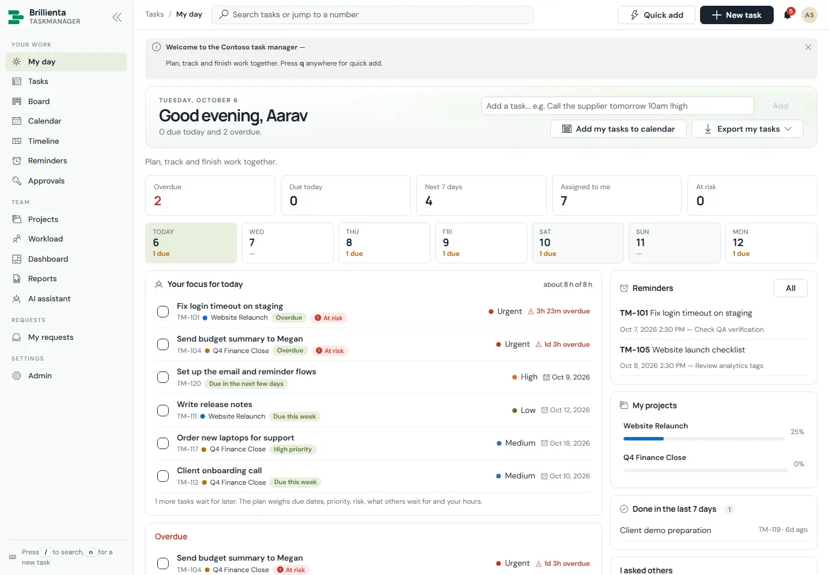Click the Calendar icon in sidebar
829x575 pixels.
[17, 121]
